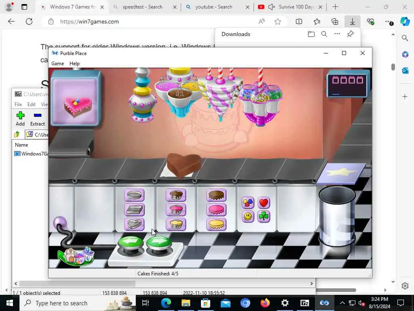Click the win7games.com address bar
This screenshot has width=414, height=311.
(156, 22)
